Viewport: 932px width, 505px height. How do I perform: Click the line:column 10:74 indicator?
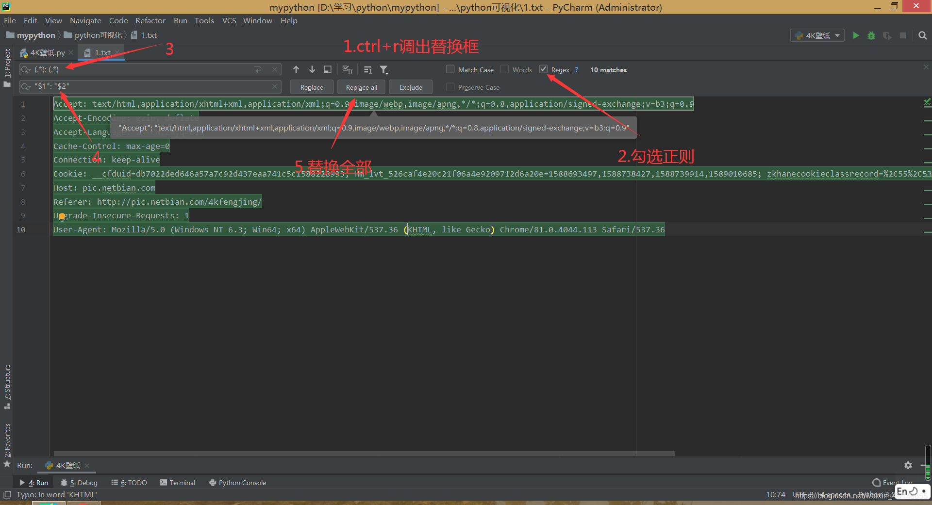pos(776,495)
